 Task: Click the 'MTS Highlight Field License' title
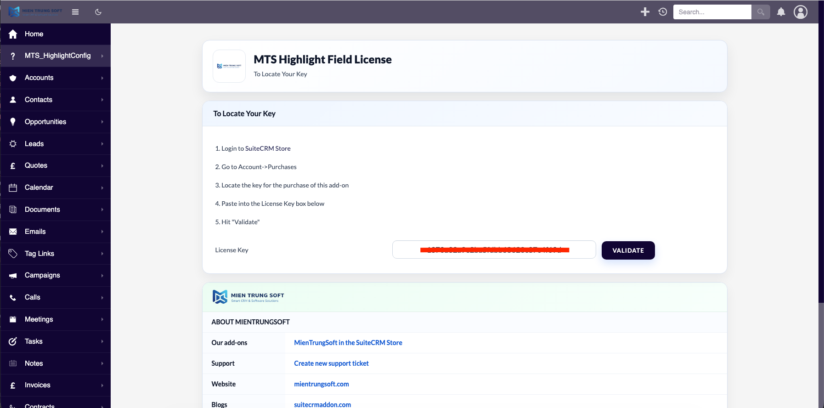pyautogui.click(x=322, y=60)
